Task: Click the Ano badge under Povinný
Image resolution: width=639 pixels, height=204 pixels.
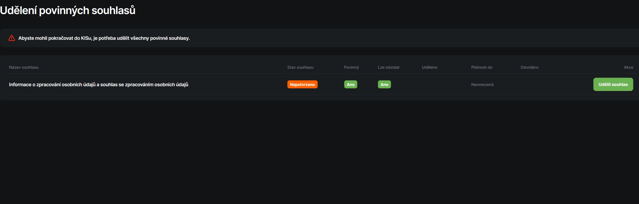Action: (351, 84)
